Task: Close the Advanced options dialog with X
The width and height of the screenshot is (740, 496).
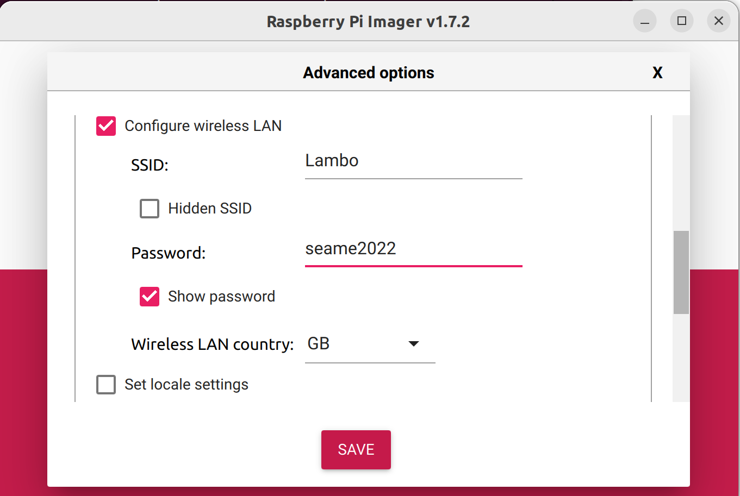Action: click(657, 73)
